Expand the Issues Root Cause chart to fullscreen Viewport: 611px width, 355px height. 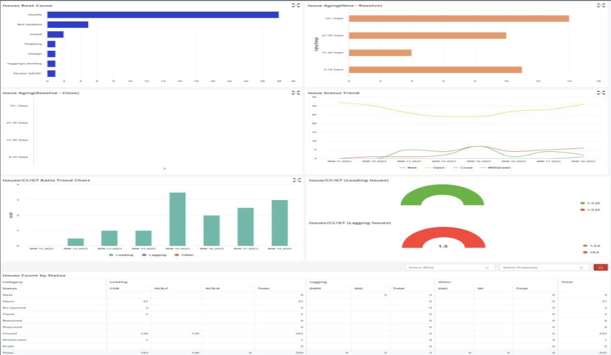tap(296, 6)
